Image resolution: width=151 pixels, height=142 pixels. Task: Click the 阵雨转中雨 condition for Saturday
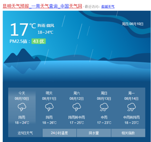coord(77,117)
